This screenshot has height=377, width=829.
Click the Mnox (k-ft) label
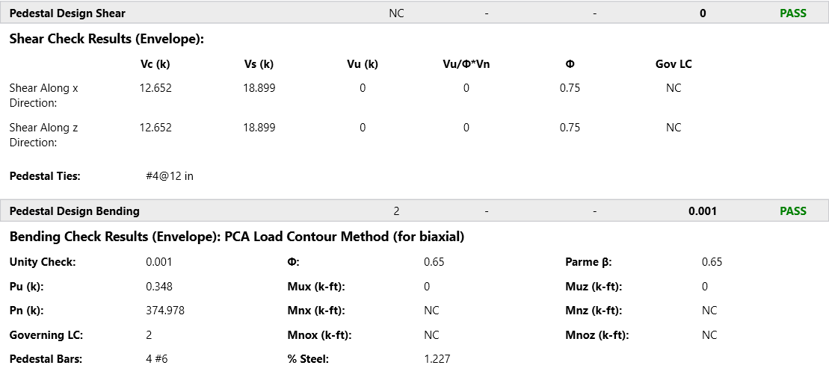(319, 335)
